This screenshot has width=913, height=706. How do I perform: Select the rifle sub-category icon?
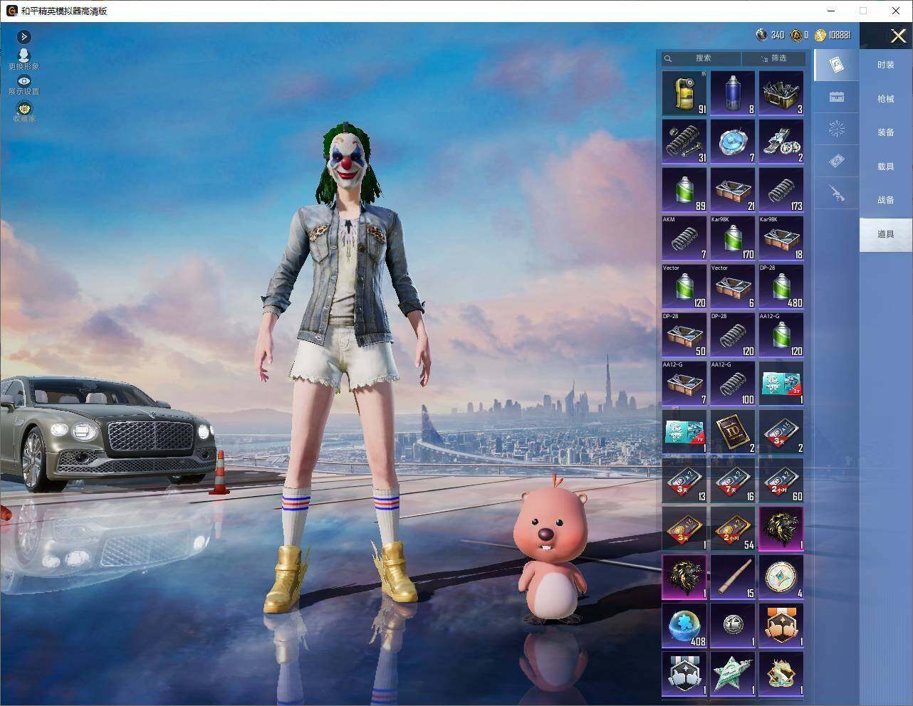coord(837,193)
